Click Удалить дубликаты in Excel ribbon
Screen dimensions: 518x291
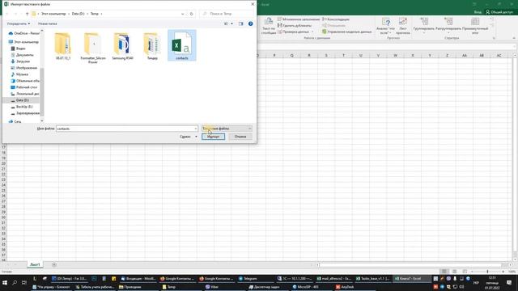point(295,26)
